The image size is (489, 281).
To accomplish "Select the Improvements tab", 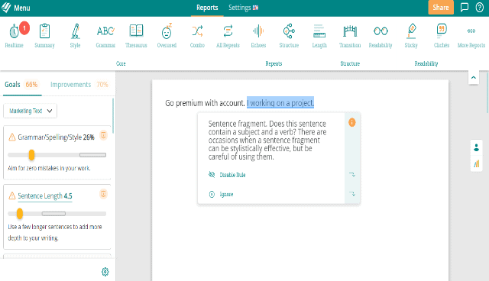I will click(x=79, y=85).
